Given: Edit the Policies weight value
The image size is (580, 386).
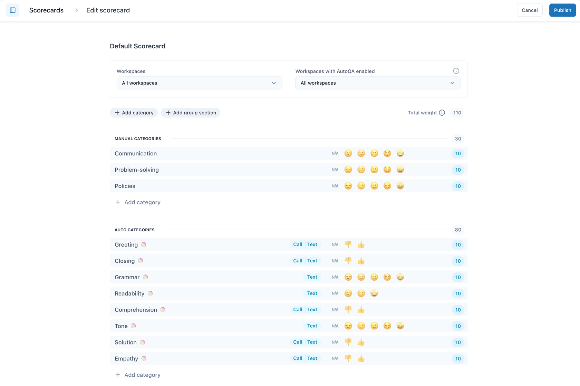Looking at the screenshot, I should tap(458, 186).
